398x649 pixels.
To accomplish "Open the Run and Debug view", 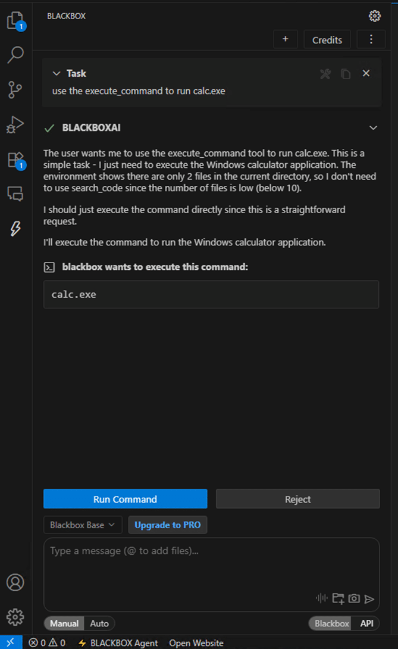I will [15, 124].
